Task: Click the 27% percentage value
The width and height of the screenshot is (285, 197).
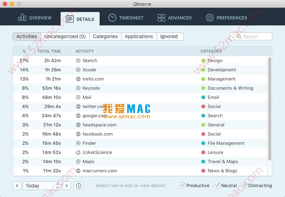Action: pyautogui.click(x=24, y=61)
